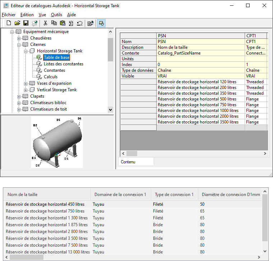Viewport: 273px width, 261px height.
Task: Open a catalog with the folder icon
Action: [17, 23]
